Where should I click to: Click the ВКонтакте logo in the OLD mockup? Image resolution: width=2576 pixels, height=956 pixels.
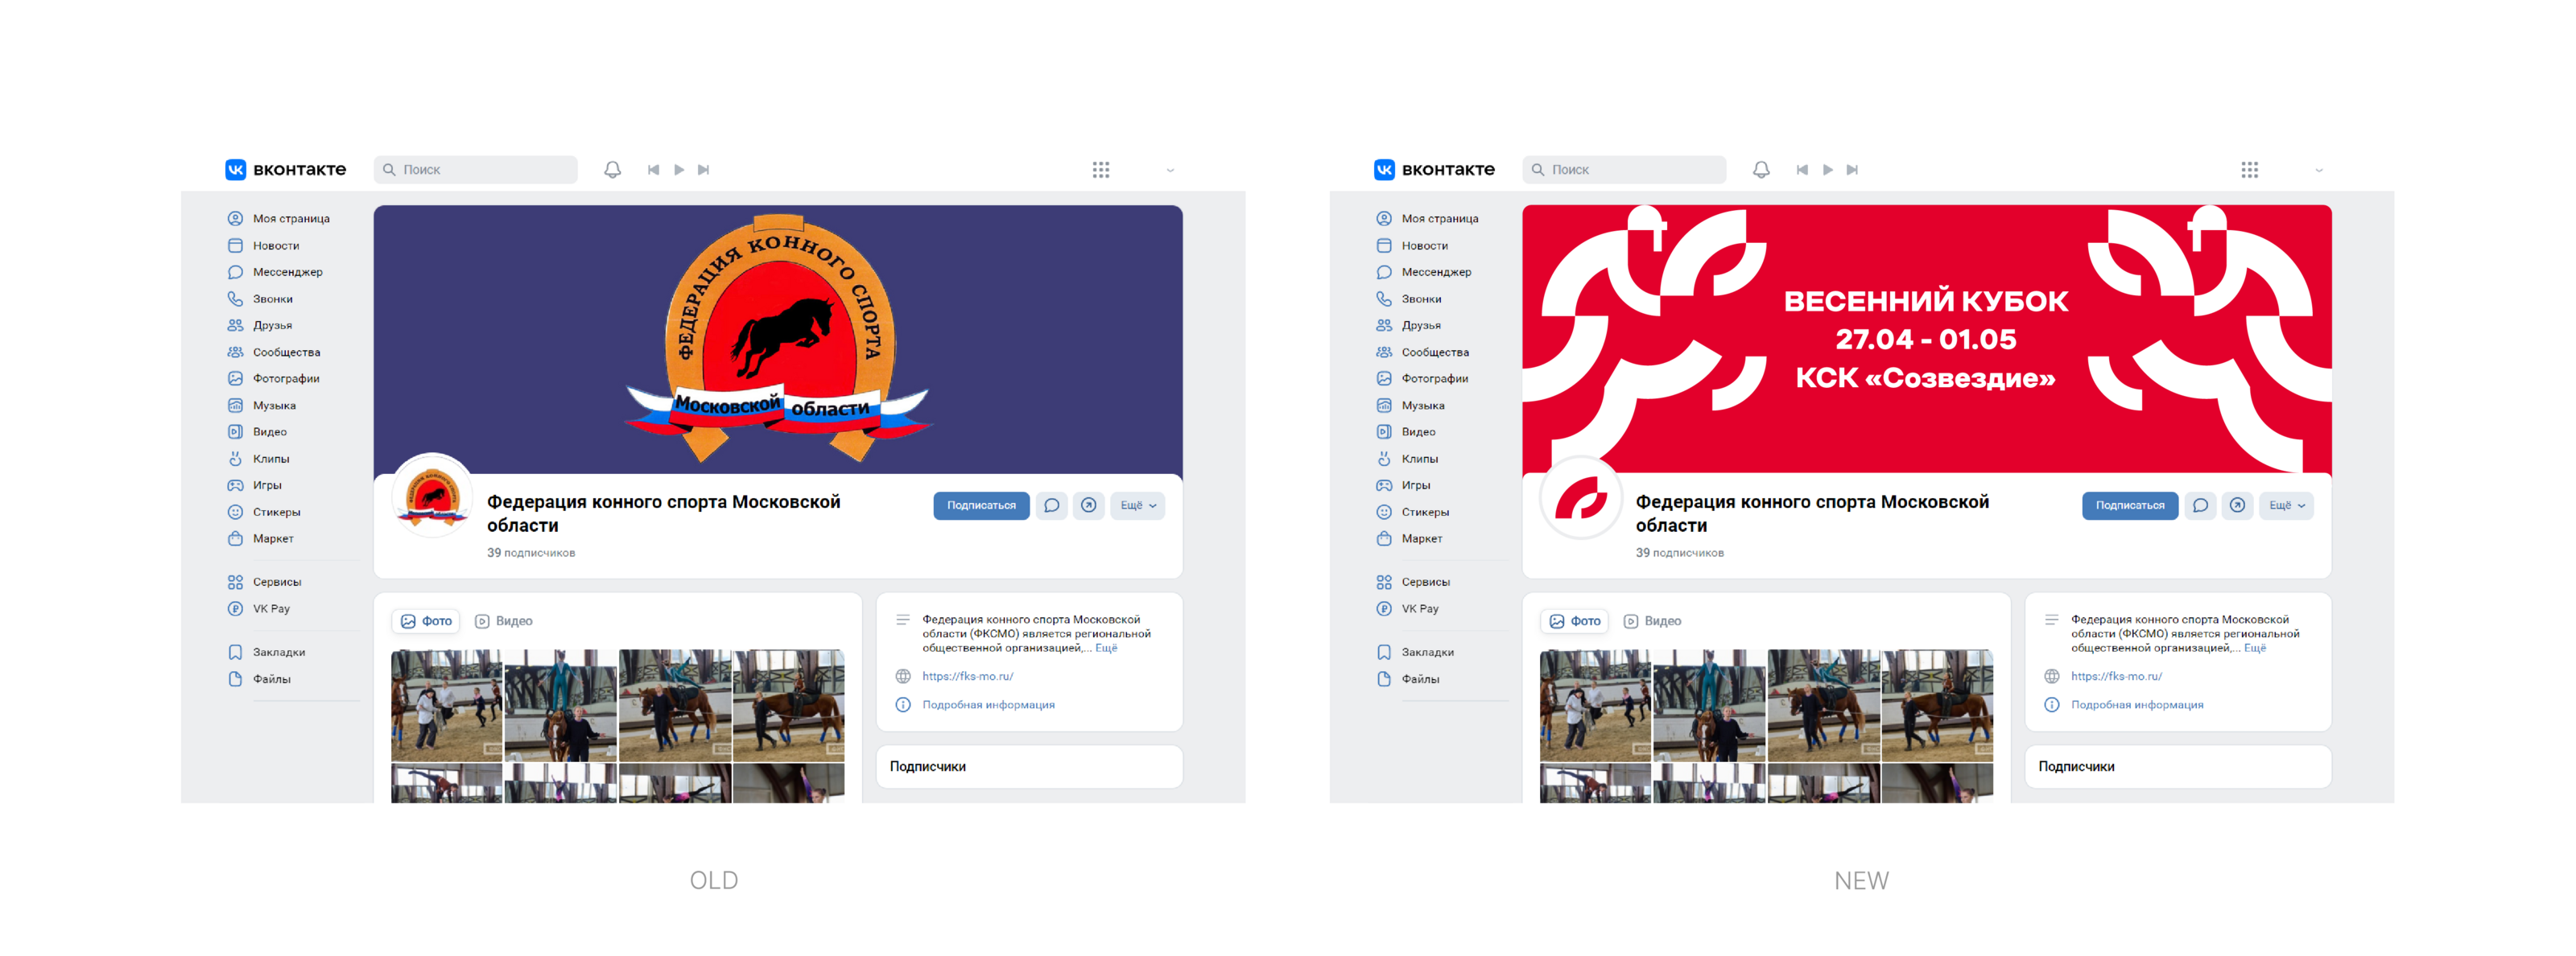pos(286,169)
